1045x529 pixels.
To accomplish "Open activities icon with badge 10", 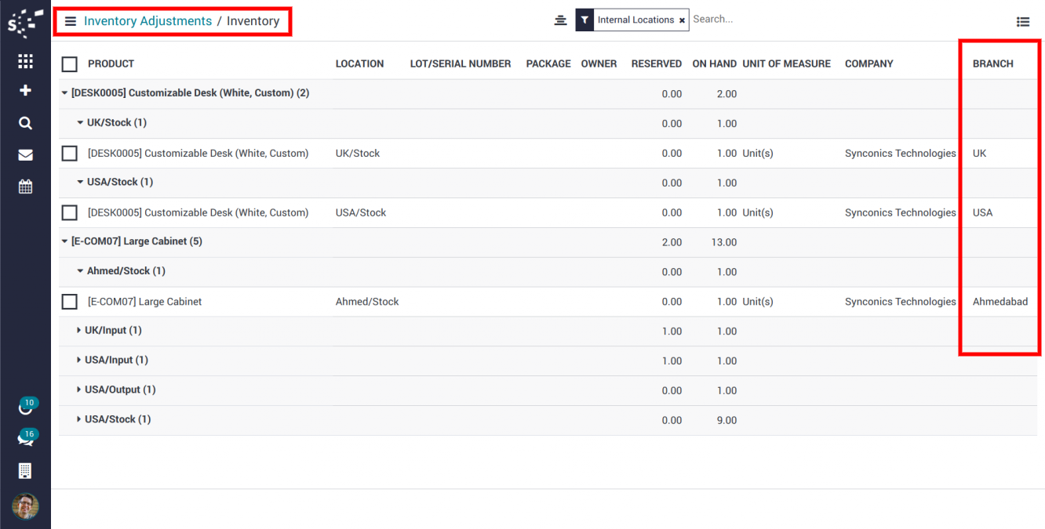I will click(25, 408).
